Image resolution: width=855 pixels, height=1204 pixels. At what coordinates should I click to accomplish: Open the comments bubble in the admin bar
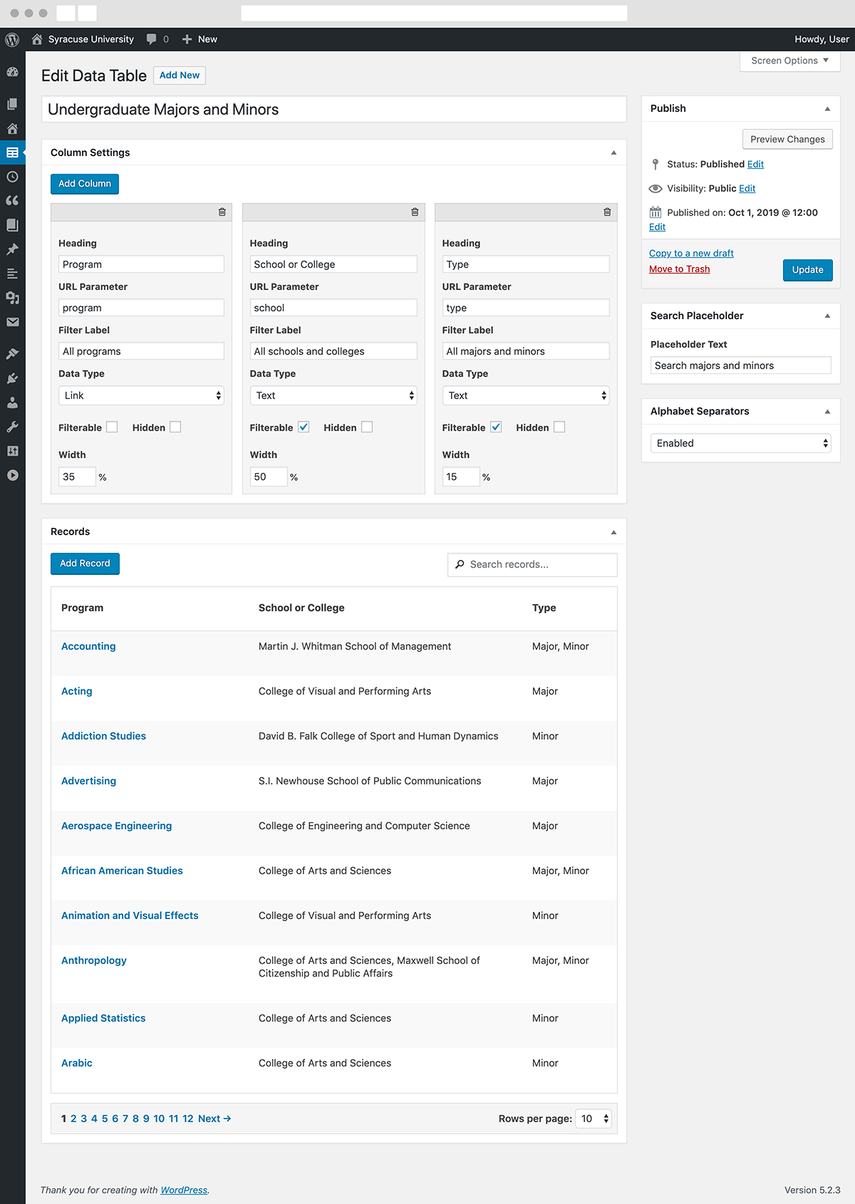pos(151,39)
